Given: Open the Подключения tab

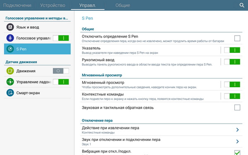Looking at the screenshot, I should (17, 5).
